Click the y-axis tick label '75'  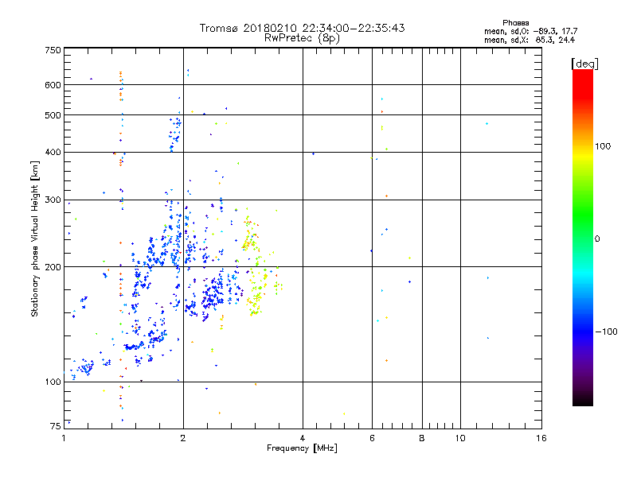56,426
